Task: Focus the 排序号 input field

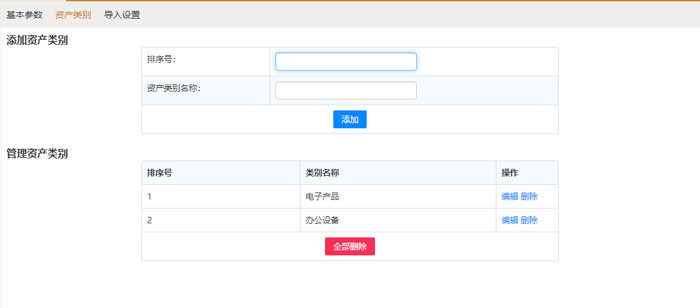Action: point(346,62)
